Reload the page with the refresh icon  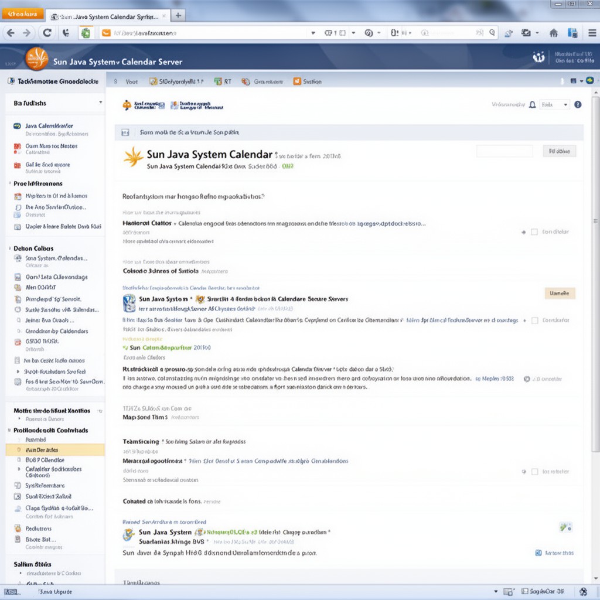[47, 33]
